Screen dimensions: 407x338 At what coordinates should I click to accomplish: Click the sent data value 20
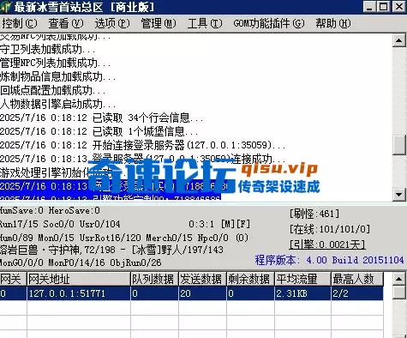202,293
